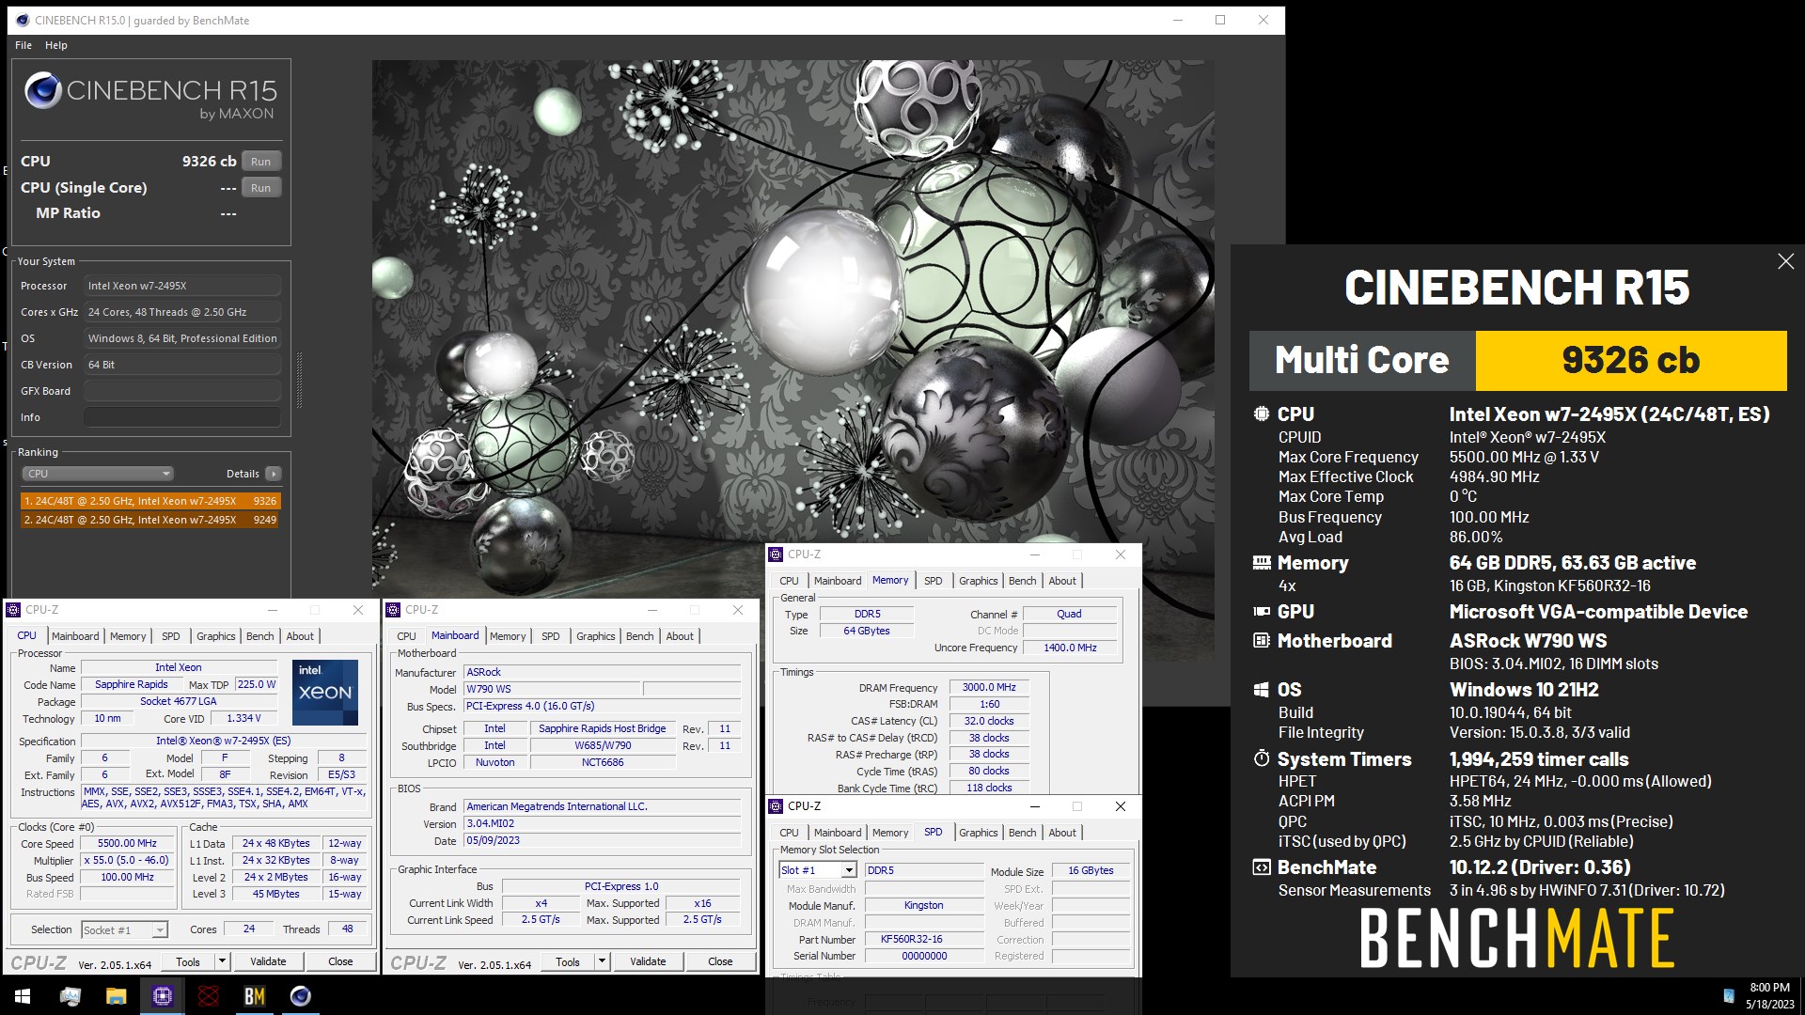This screenshot has width=1805, height=1015.
Task: Open File Explorer from the taskbar
Action: [116, 996]
